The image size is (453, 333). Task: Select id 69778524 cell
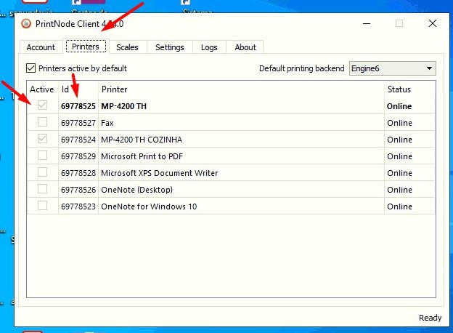[x=78, y=140]
